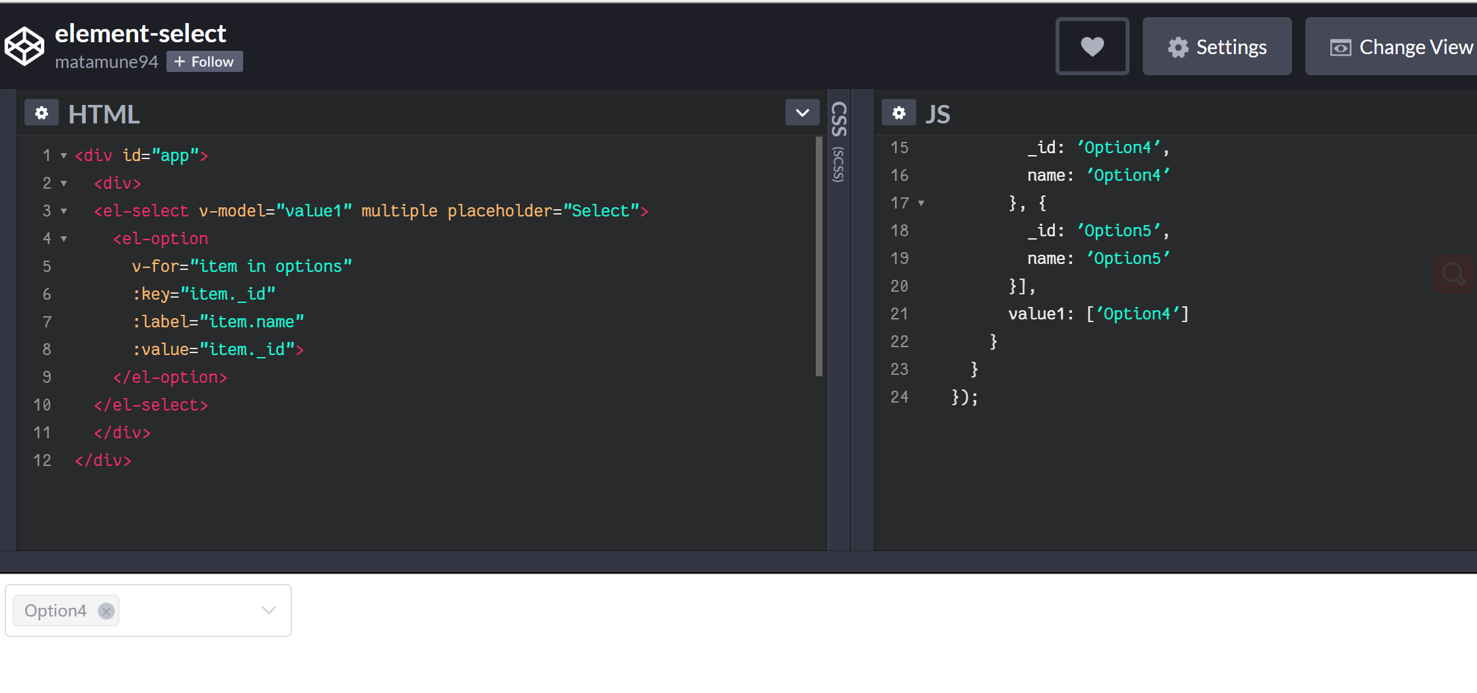This screenshot has height=693, width=1477.
Task: Click the HTML panel title
Action: click(x=104, y=114)
